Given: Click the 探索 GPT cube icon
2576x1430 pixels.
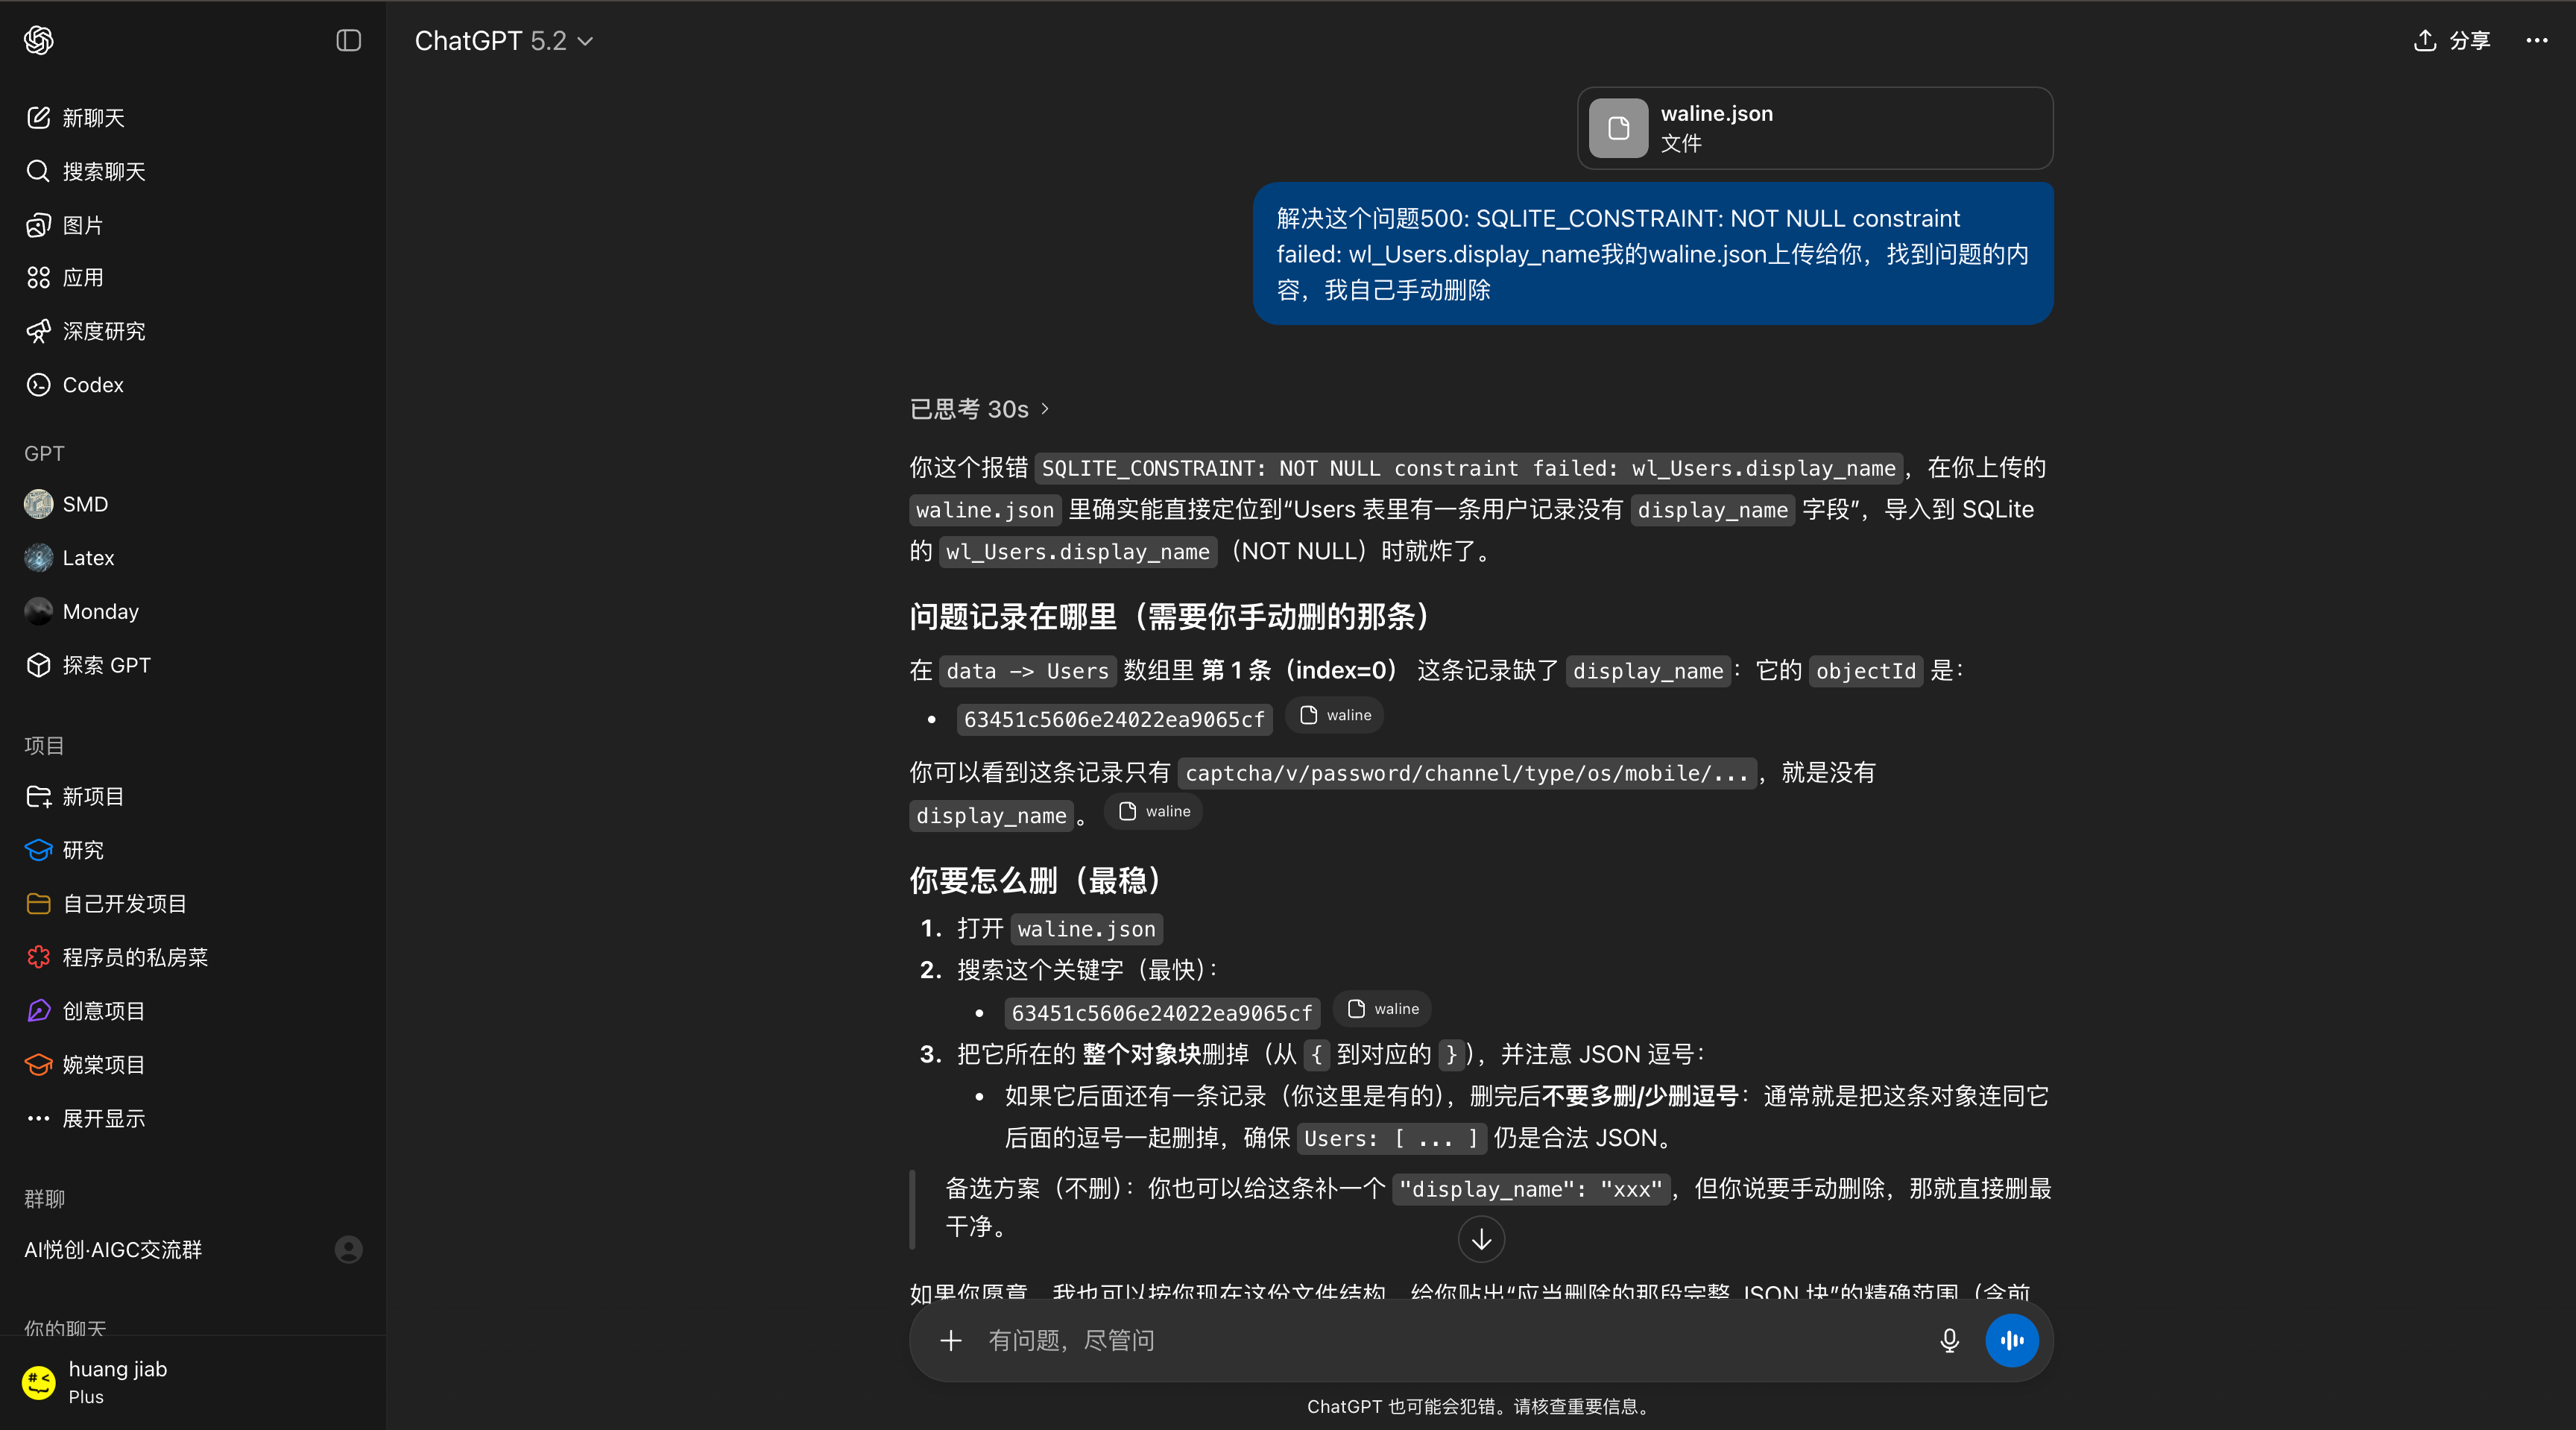Looking at the screenshot, I should click(38, 665).
